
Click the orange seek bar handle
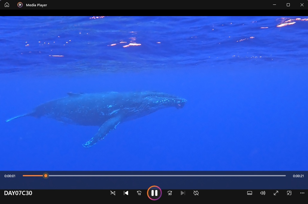coord(46,176)
